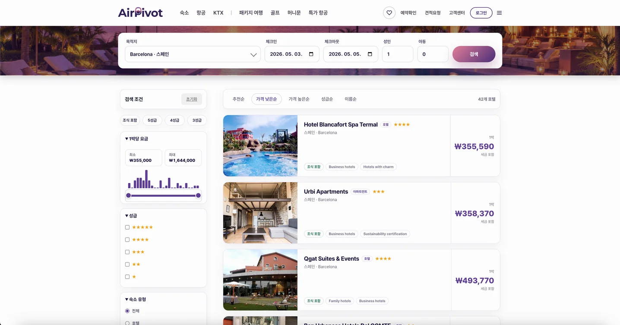
Task: Toggle the 4성급 quick filter chip
Action: coord(174,120)
